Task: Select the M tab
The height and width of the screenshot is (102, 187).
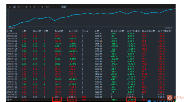Action: pyautogui.click(x=39, y=7)
